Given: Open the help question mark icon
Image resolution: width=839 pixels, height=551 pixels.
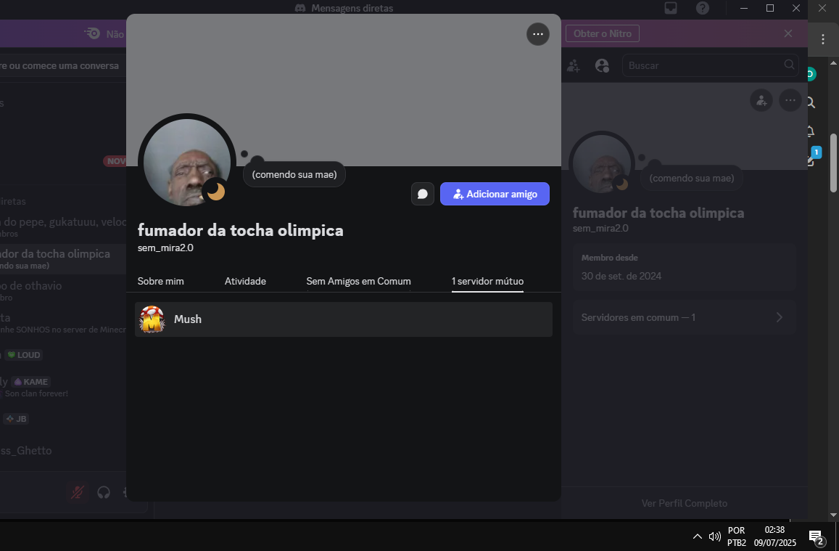Looking at the screenshot, I should coord(703,8).
